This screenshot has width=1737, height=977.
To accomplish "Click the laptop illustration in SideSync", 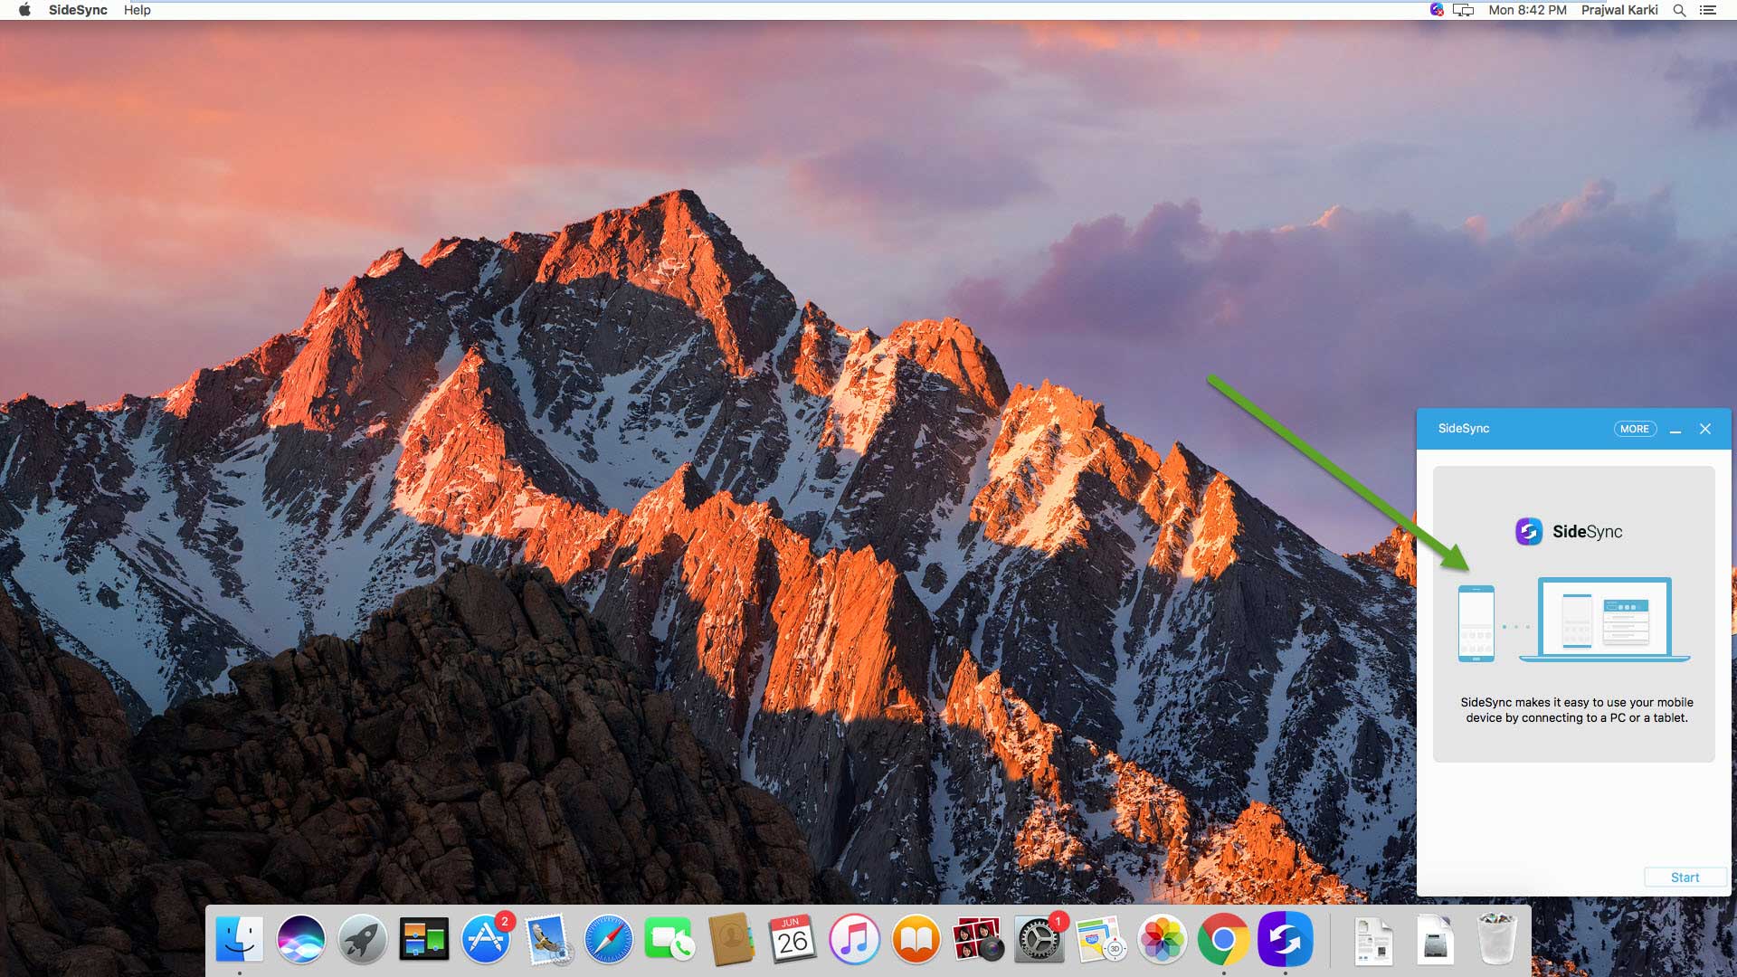I will coord(1605,620).
